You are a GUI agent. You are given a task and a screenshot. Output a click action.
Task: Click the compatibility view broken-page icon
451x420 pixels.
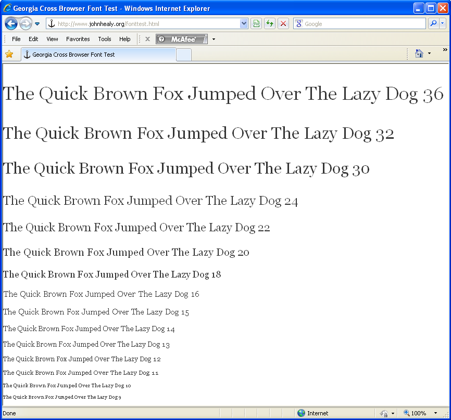coord(256,23)
